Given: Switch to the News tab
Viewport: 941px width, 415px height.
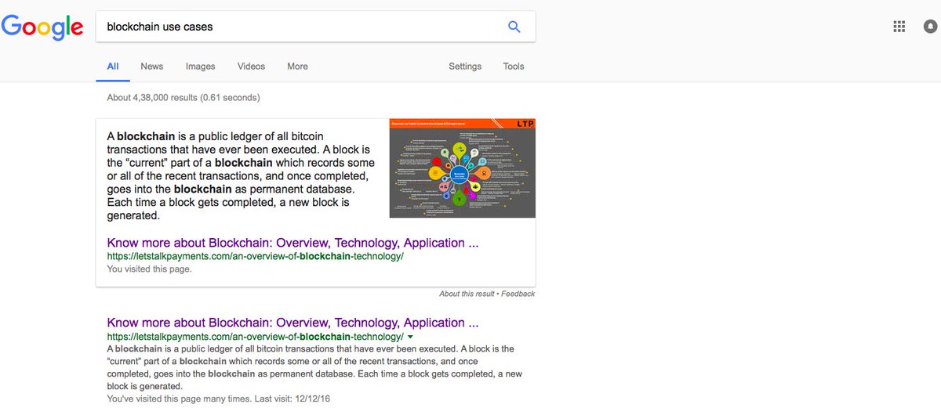Looking at the screenshot, I should point(152,67).
